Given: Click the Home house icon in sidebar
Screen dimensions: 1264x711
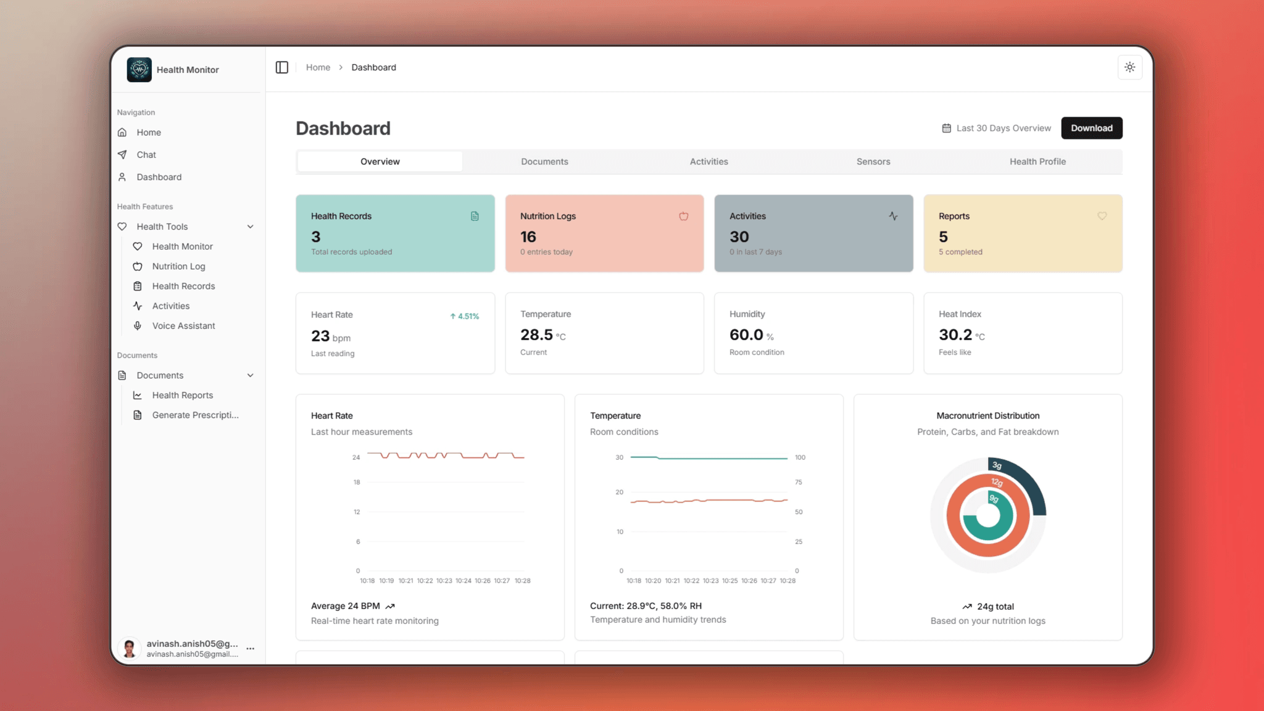Looking at the screenshot, I should (x=122, y=132).
